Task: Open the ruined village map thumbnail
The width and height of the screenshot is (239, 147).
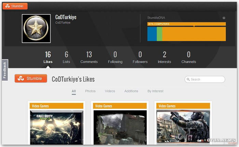Action: [120, 127]
